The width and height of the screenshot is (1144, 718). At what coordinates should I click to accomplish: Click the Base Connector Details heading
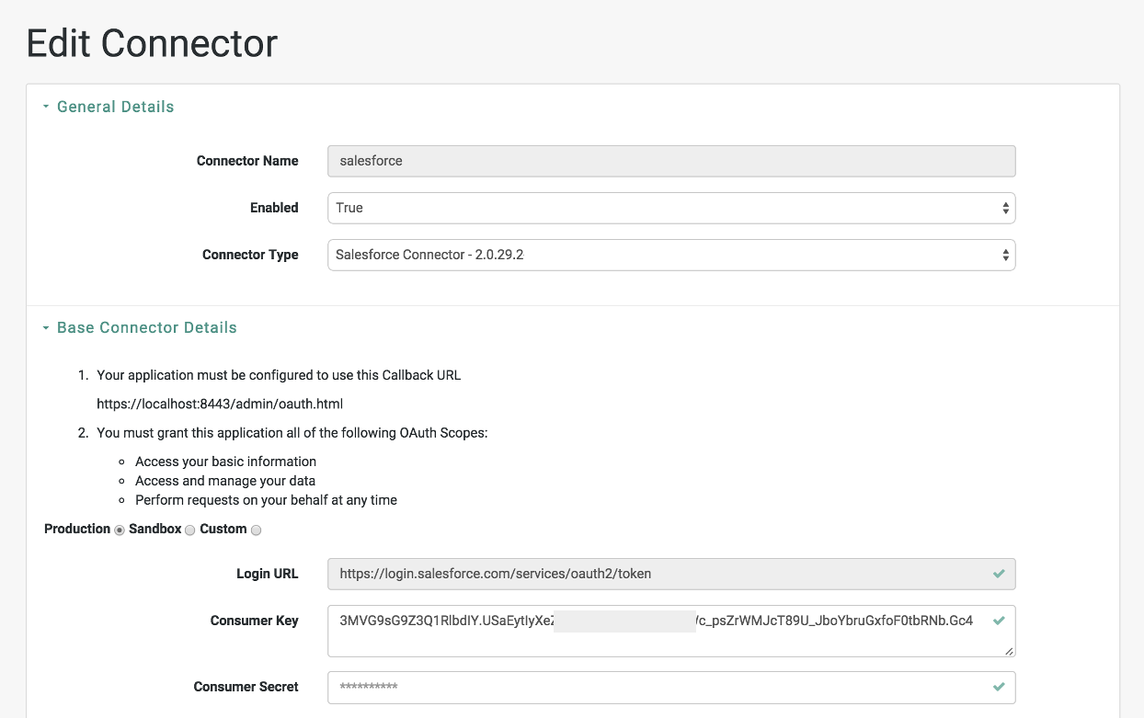click(147, 327)
